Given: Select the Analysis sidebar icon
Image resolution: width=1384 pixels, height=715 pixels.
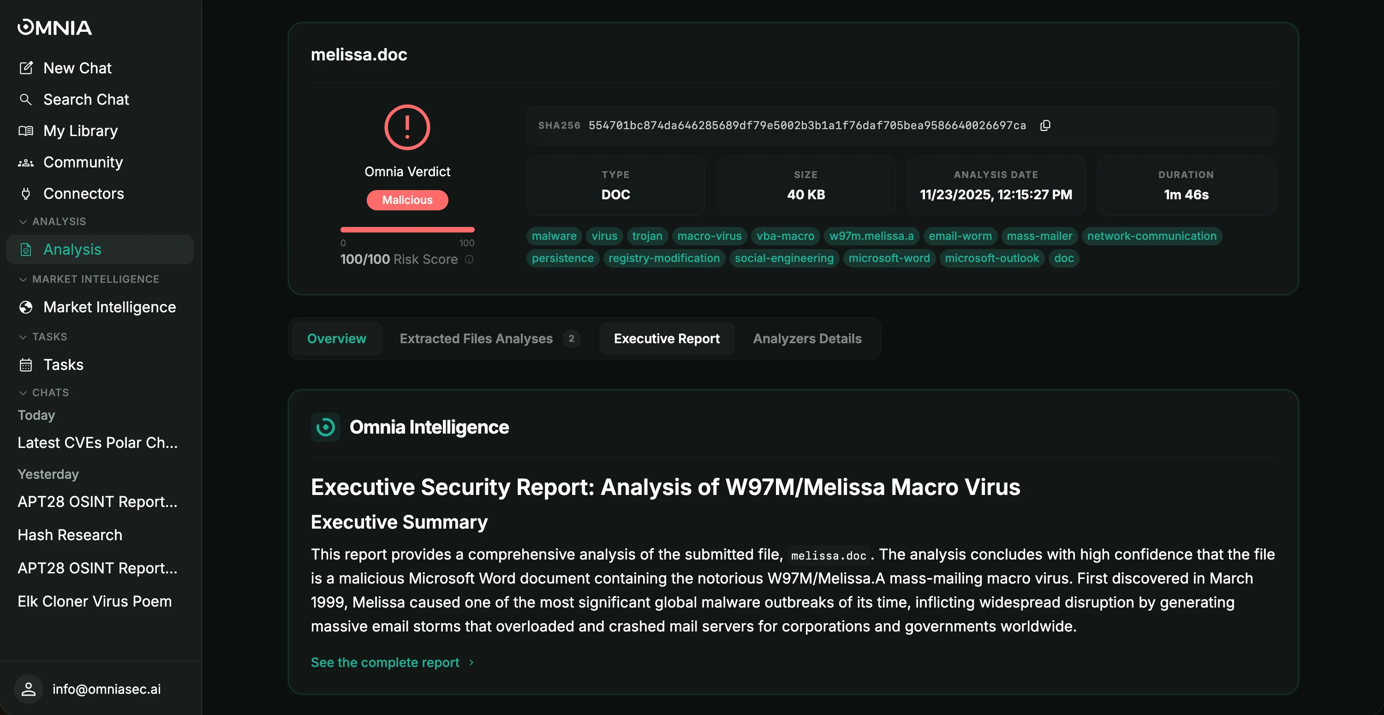Looking at the screenshot, I should pyautogui.click(x=26, y=249).
